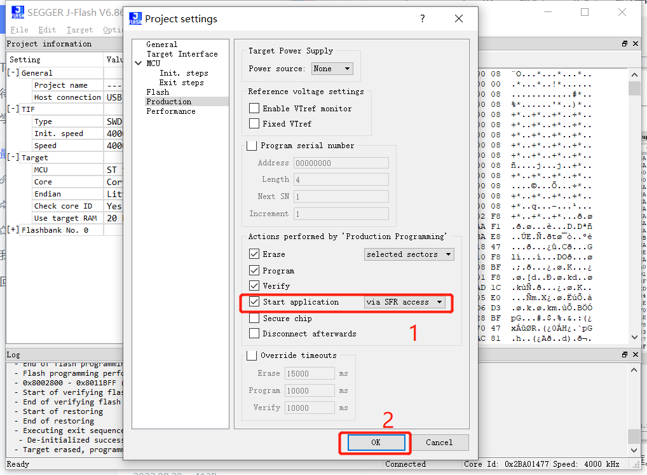The width and height of the screenshot is (647, 475).
Task: Enable Override timeouts checkbox
Action: pyautogui.click(x=251, y=355)
